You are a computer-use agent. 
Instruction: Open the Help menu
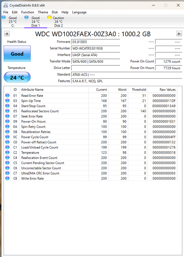[x=65, y=12]
